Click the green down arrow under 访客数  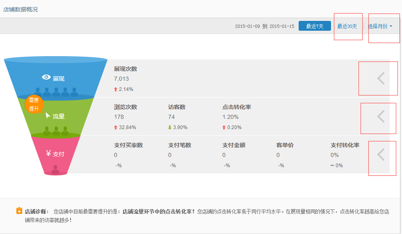click(170, 127)
